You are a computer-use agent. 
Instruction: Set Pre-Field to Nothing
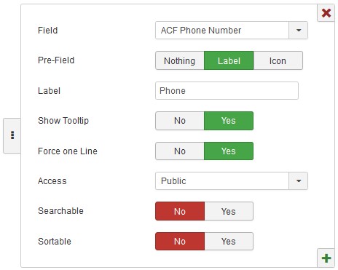pos(180,60)
